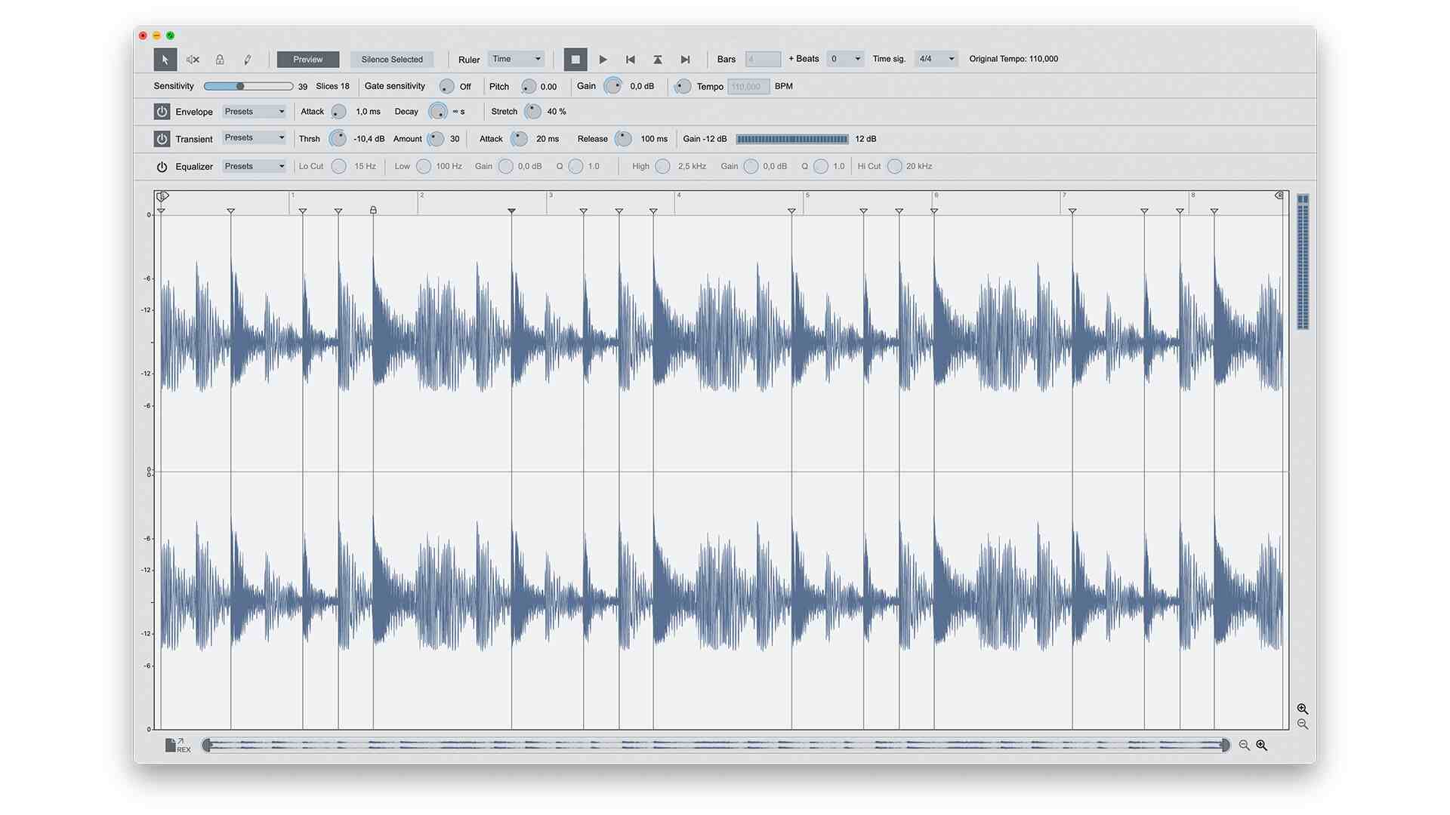Toggle the Transient power button
The image size is (1450, 815).
162,139
